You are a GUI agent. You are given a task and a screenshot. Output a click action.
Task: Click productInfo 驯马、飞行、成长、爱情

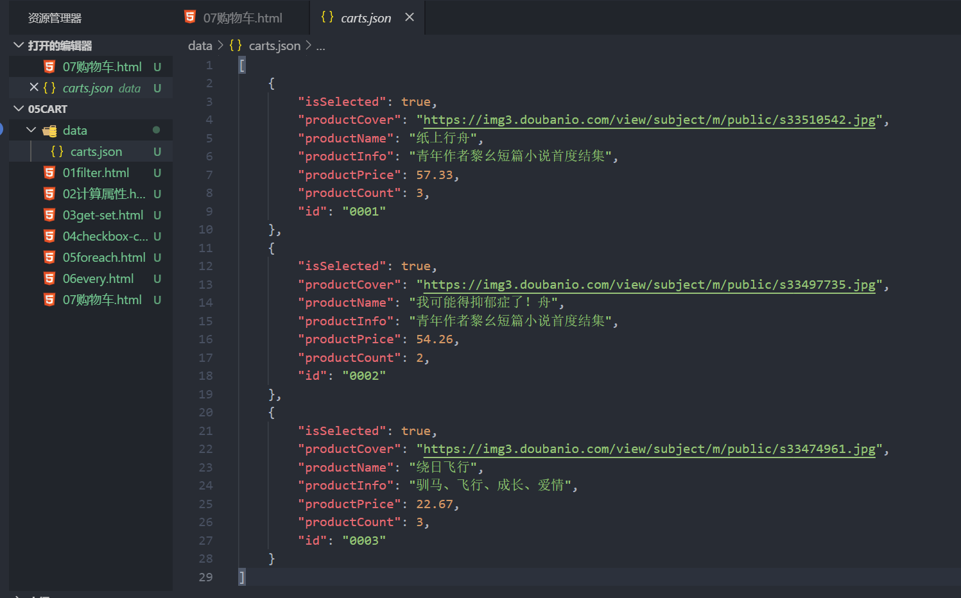(490, 486)
